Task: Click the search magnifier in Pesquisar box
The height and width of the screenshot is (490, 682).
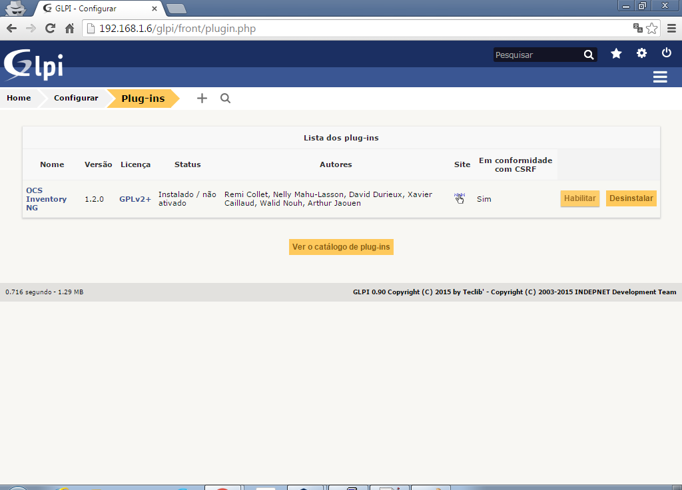Action: click(589, 55)
